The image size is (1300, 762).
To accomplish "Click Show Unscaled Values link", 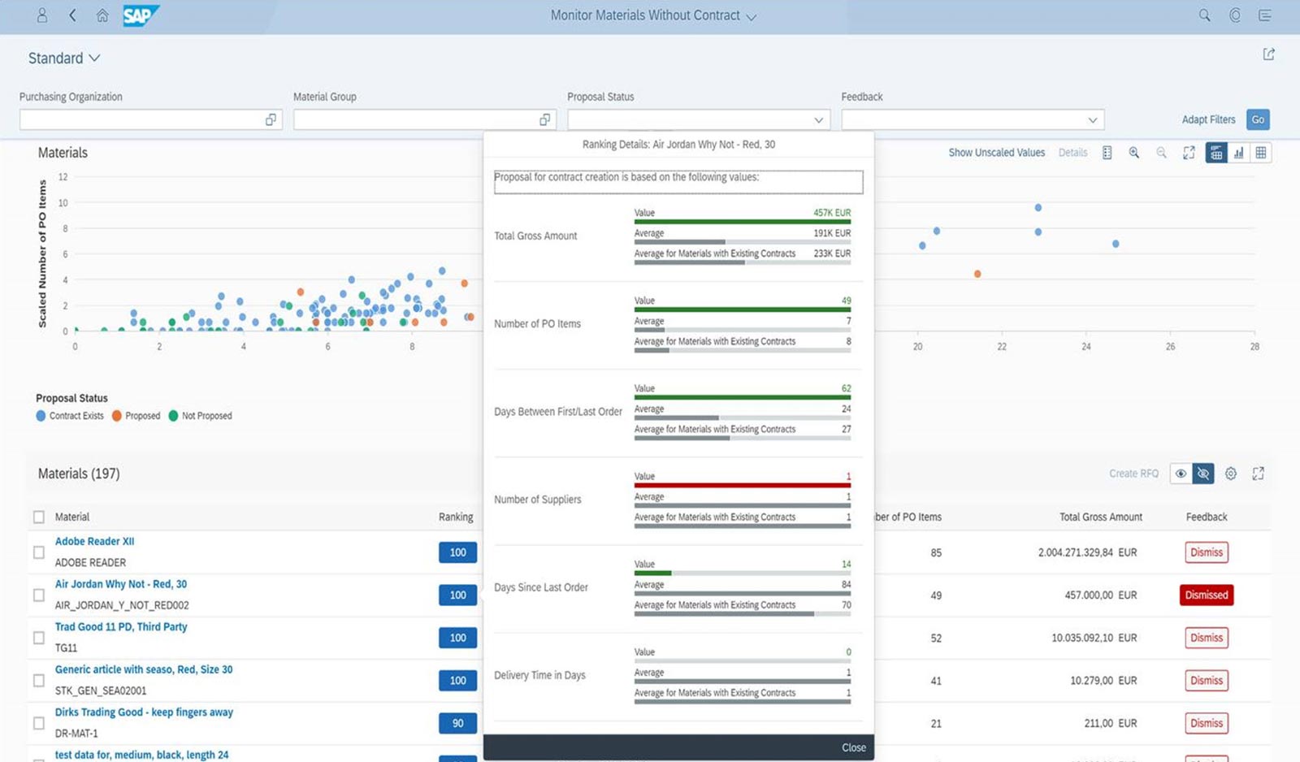I will (x=996, y=153).
